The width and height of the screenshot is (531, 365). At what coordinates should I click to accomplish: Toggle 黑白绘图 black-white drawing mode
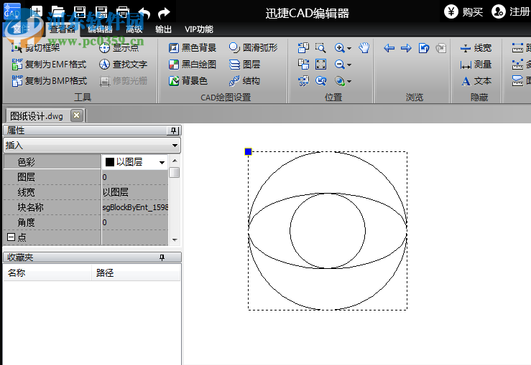[192, 65]
